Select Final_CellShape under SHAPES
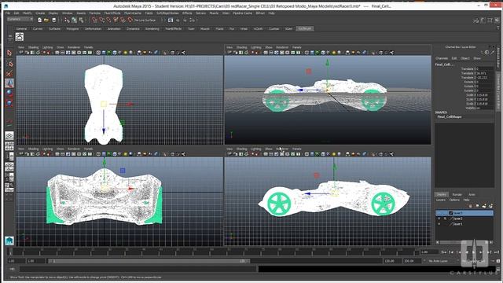 click(x=450, y=117)
